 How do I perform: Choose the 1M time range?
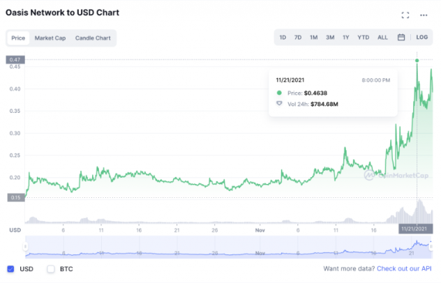click(314, 37)
